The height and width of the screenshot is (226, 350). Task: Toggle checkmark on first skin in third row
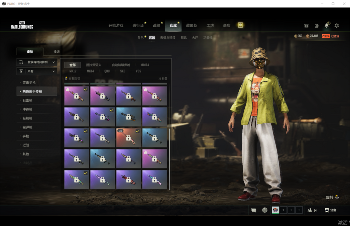pos(86,131)
